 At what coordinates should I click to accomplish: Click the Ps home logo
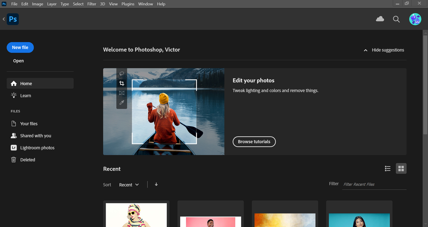click(x=13, y=19)
